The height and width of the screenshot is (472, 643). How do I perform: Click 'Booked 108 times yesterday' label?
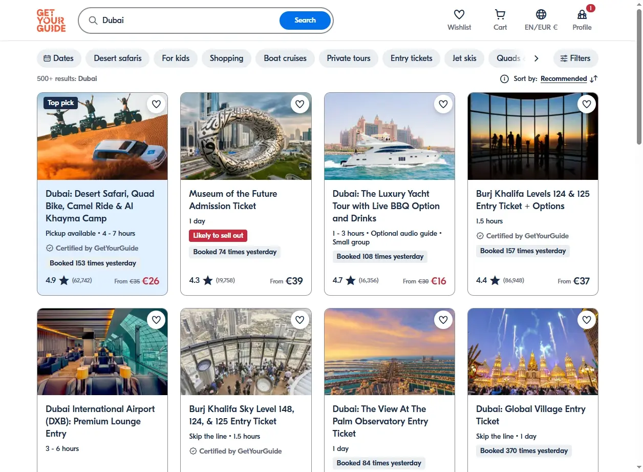(x=380, y=256)
